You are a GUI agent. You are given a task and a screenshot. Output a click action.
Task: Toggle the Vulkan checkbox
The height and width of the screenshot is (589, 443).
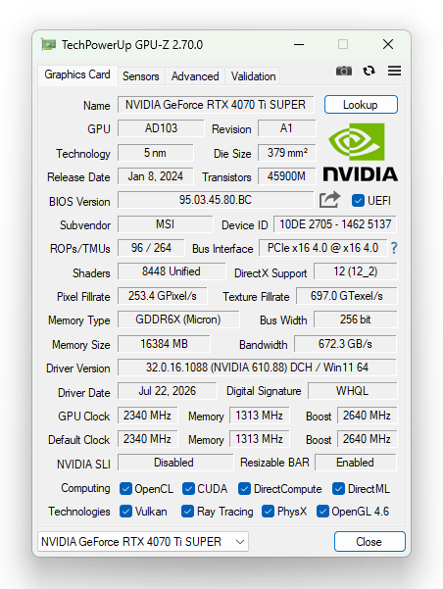point(125,512)
